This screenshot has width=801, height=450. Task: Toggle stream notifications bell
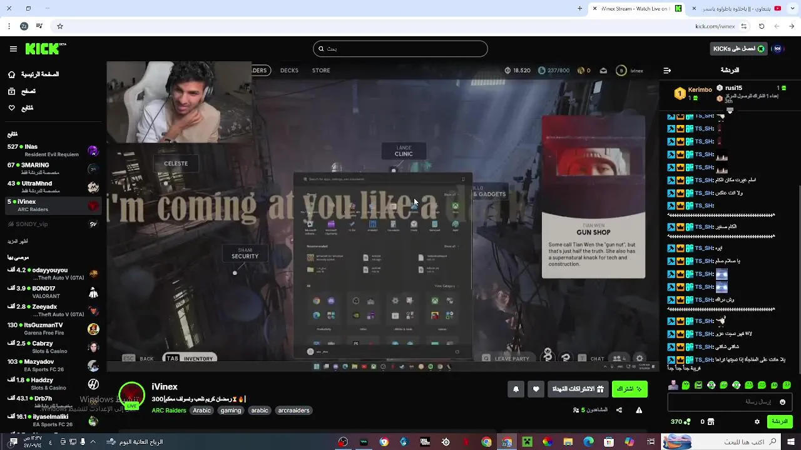[x=516, y=389]
